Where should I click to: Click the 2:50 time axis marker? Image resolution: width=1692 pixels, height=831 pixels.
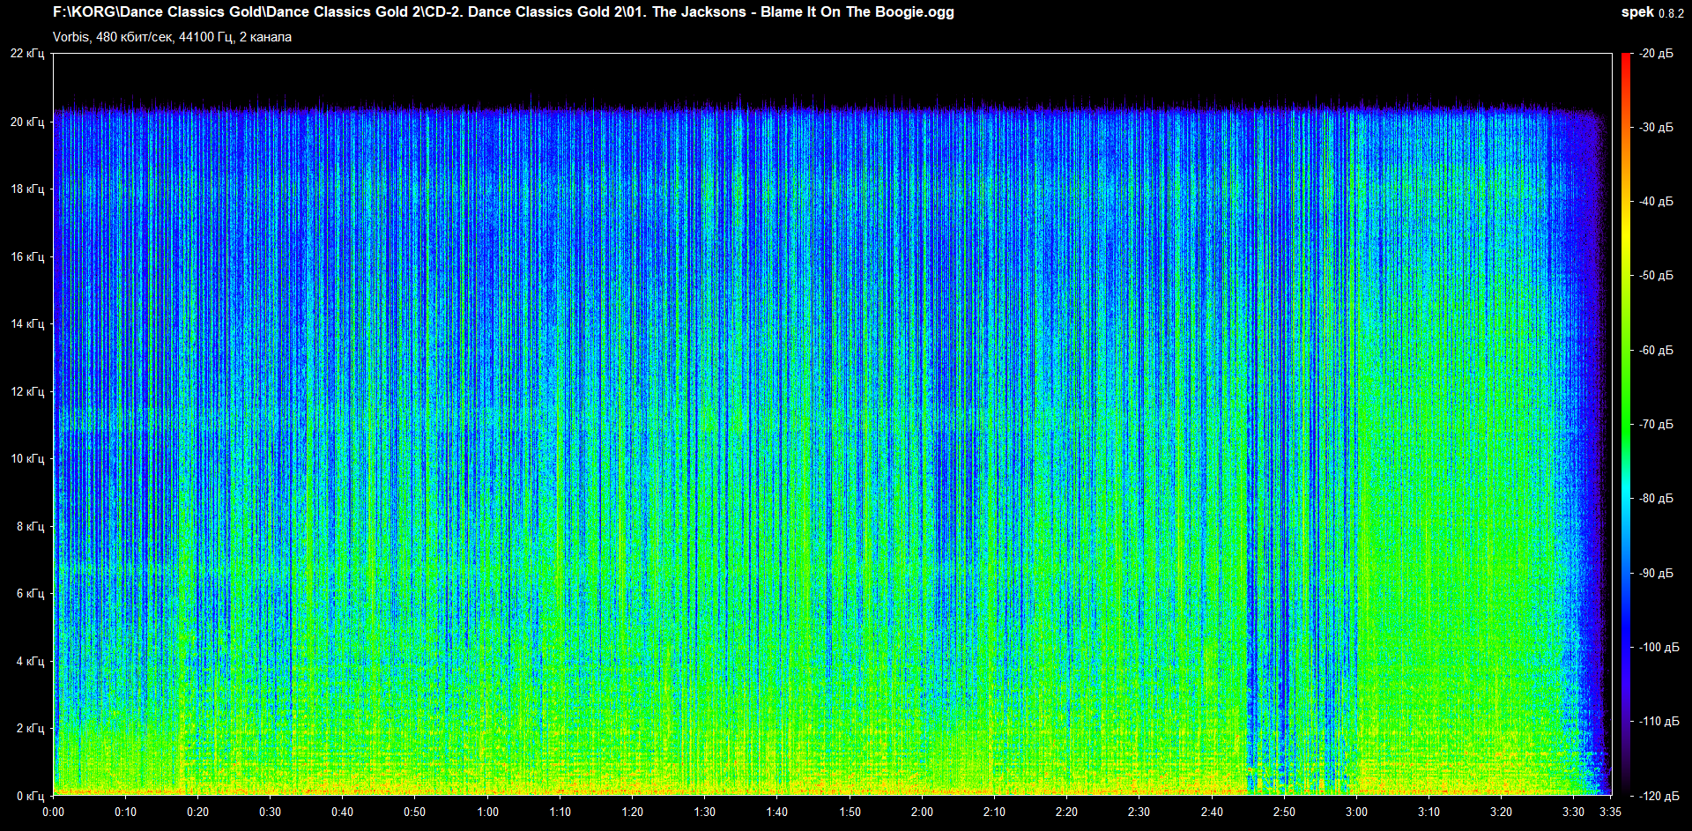click(1284, 812)
